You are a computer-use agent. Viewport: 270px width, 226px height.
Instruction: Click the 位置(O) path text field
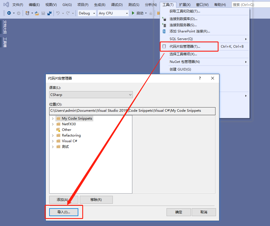(x=132, y=111)
